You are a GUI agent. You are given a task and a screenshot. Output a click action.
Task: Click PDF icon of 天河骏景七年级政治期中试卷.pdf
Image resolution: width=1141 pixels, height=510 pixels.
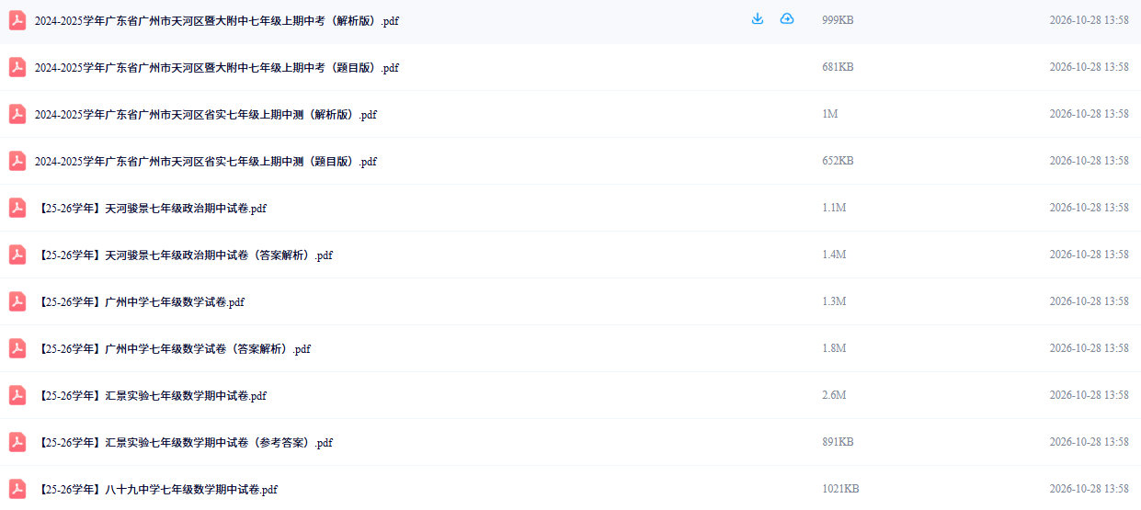17,208
